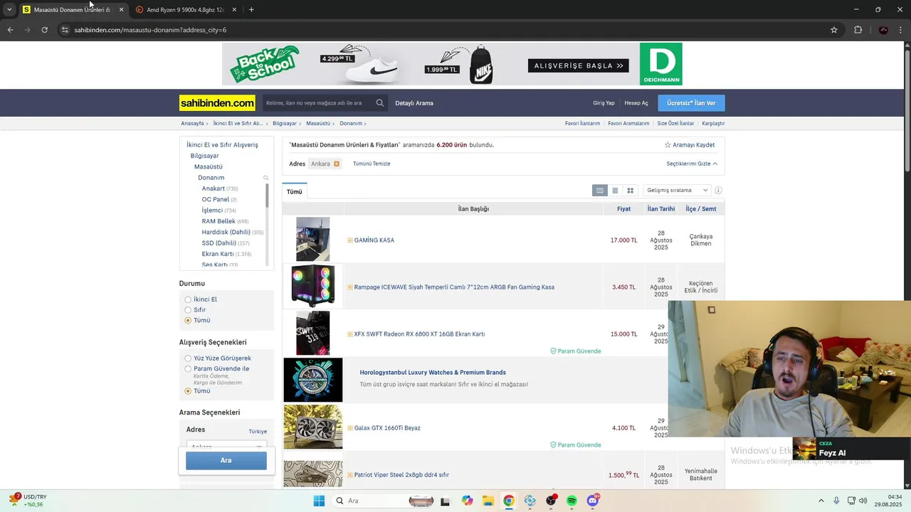Viewport: 911px width, 512px height.
Task: Open Discord from taskbar
Action: tap(593, 501)
